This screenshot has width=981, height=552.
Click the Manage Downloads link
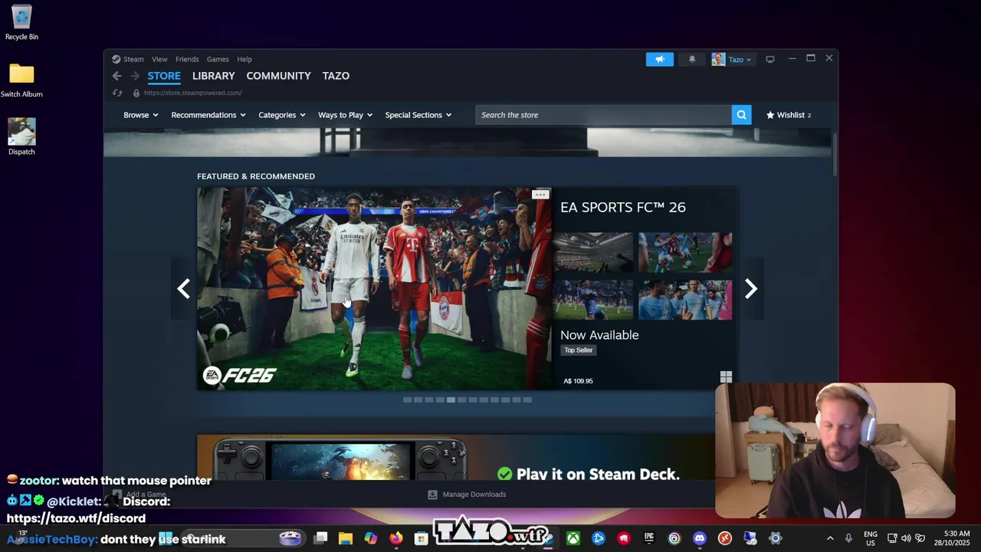click(x=474, y=495)
